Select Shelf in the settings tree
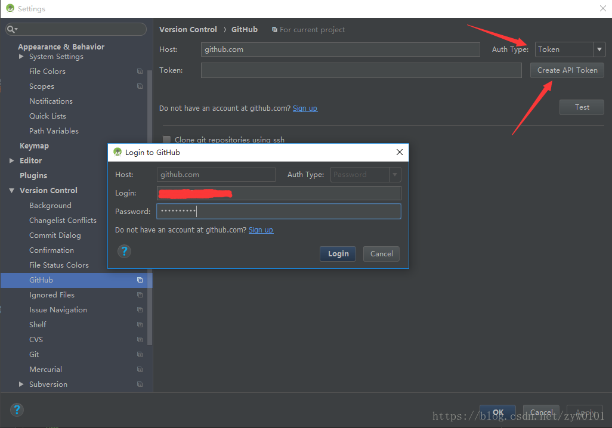The height and width of the screenshot is (428, 612). pos(38,325)
